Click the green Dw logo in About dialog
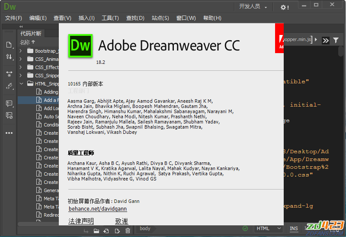346x237 pixels. (x=80, y=46)
